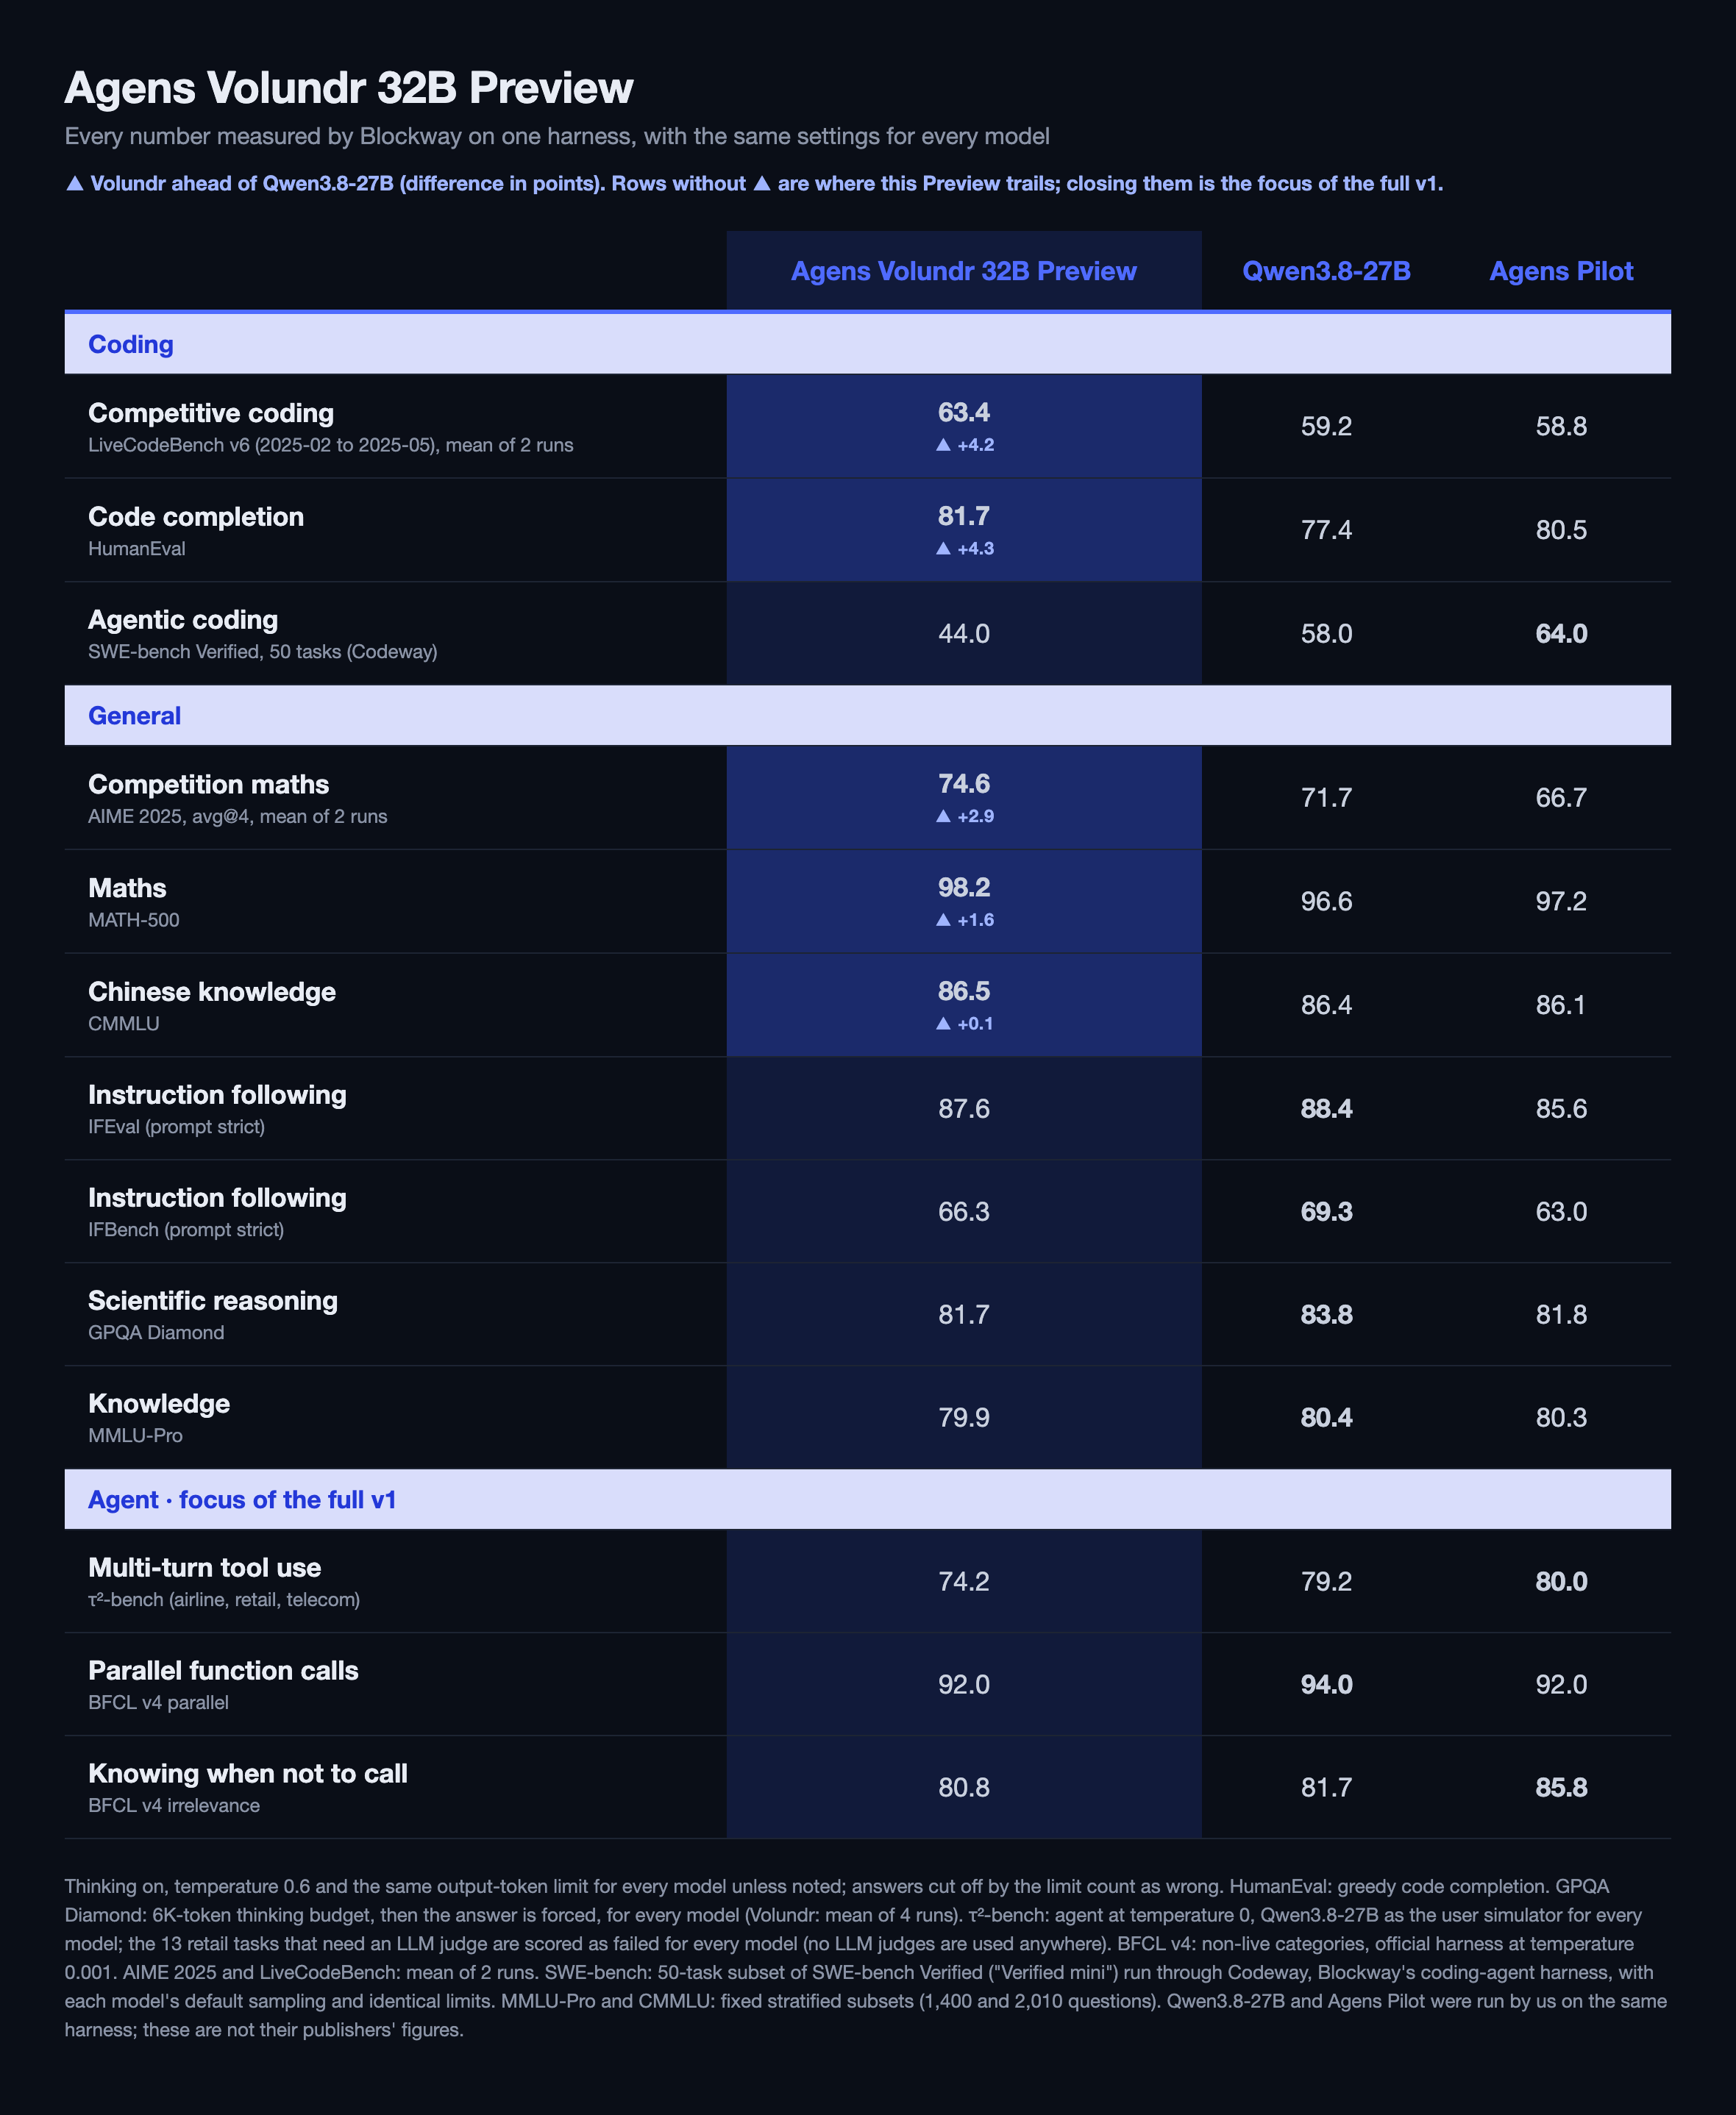Click the "Agent · focus of the full v1" heading
Image resolution: width=1736 pixels, height=2115 pixels.
pos(242,1499)
